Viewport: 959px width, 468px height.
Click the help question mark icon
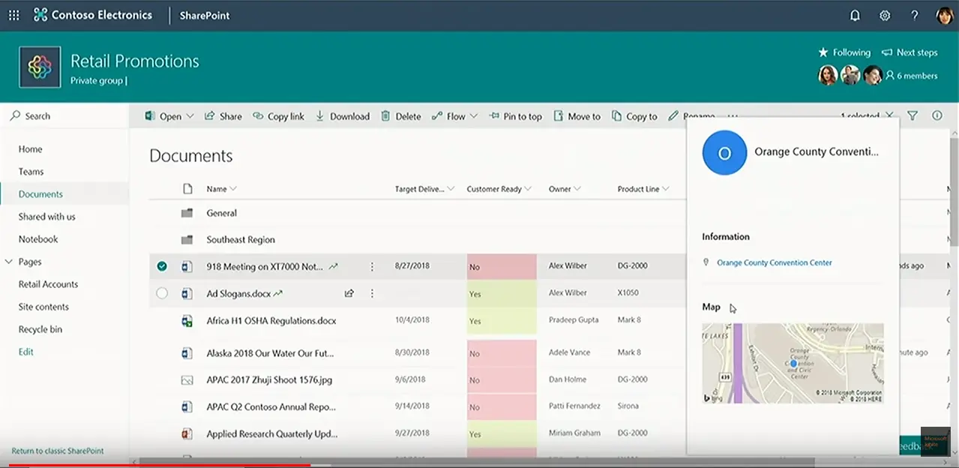(914, 15)
